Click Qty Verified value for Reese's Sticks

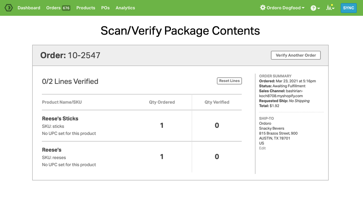[217, 125]
